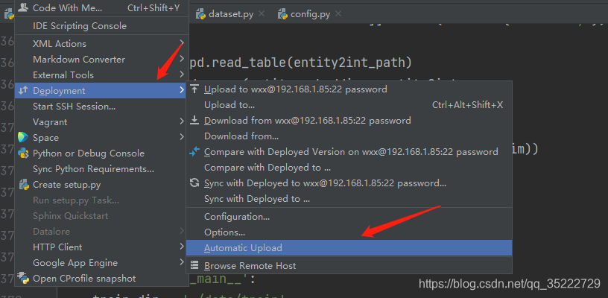Open deployment Options... entry
Screen dimensions: 608x298
pos(349,232)
